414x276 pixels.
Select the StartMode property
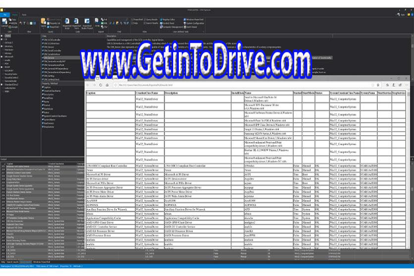click(x=48, y=109)
